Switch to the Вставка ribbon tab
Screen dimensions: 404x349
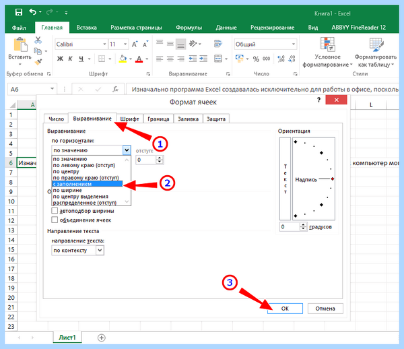pos(86,28)
